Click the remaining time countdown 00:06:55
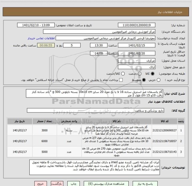 46,45
